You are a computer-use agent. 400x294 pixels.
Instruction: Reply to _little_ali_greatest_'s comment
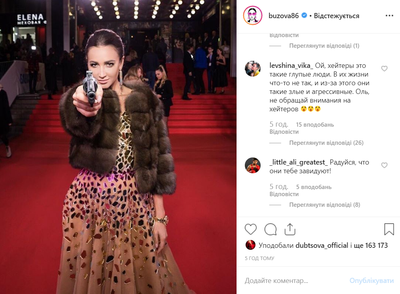pos(284,194)
